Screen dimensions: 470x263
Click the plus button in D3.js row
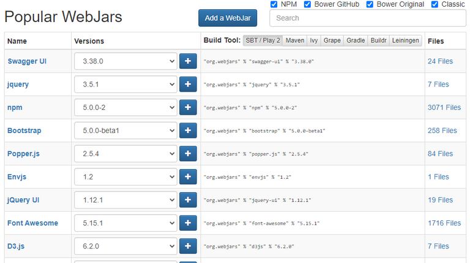click(x=188, y=246)
